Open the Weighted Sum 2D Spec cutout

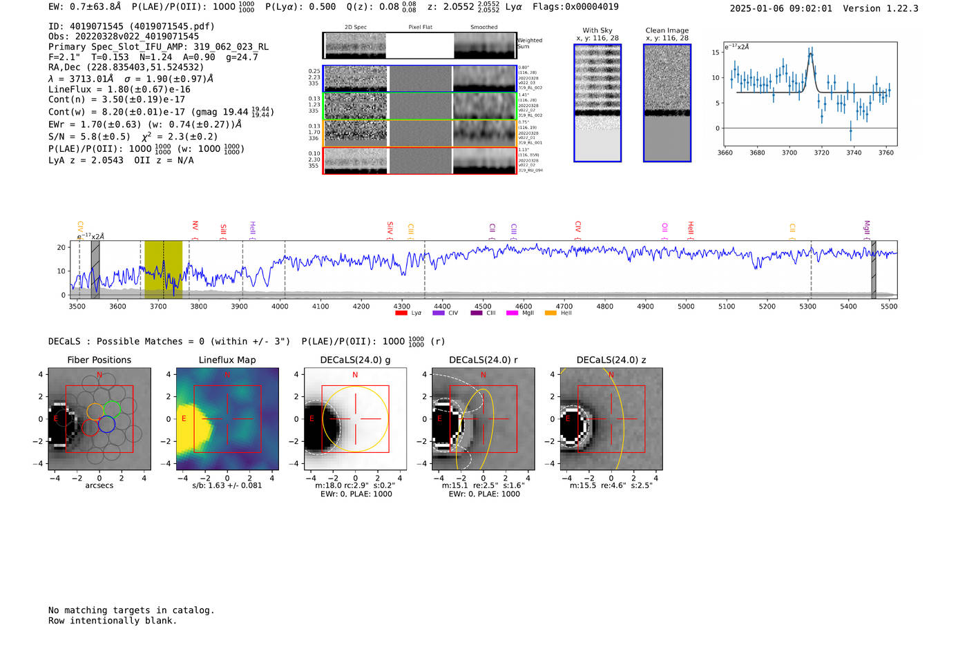[x=356, y=46]
